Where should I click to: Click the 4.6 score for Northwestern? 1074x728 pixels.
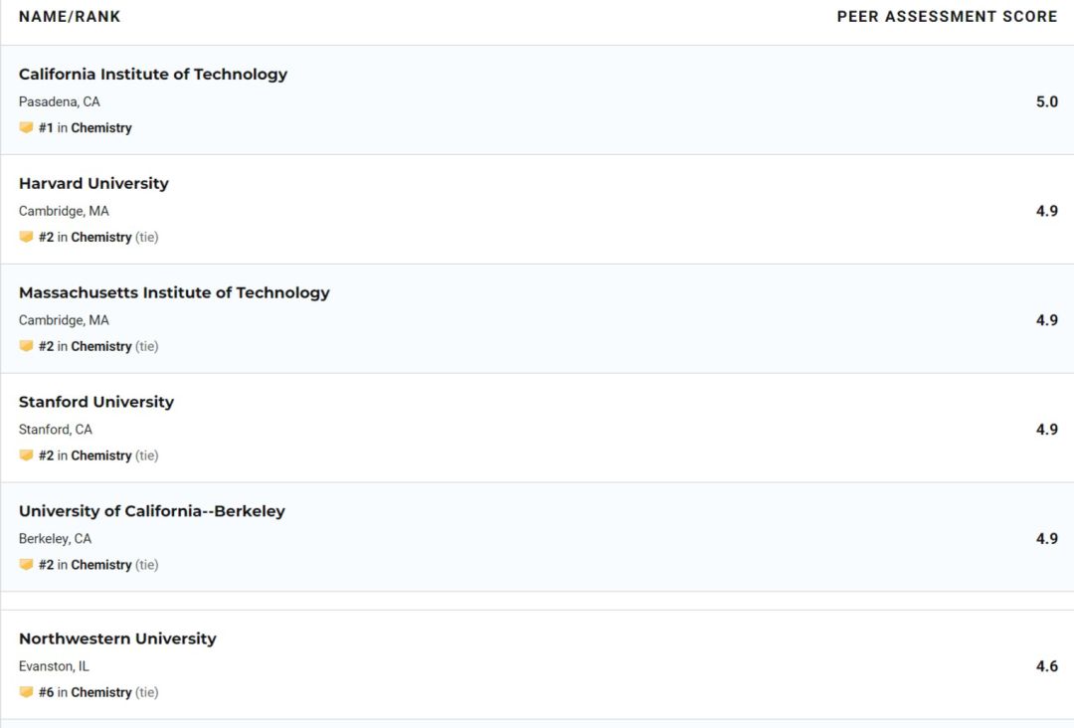pos(1046,666)
